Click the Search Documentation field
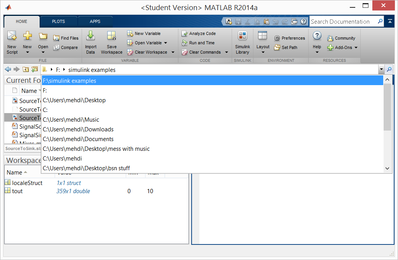398x260 pixels. tap(343, 22)
